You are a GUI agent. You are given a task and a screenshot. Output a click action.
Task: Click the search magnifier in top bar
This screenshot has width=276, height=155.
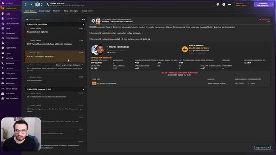[47, 4]
